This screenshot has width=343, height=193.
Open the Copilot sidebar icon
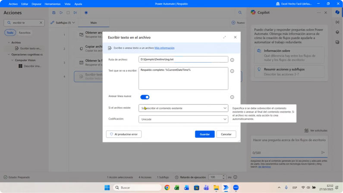(x=337, y=13)
